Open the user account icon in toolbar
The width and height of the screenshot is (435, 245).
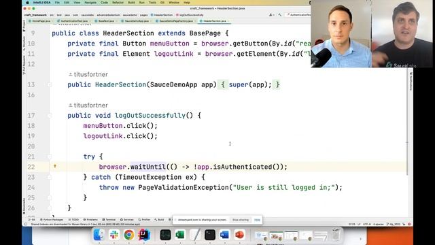point(271,15)
